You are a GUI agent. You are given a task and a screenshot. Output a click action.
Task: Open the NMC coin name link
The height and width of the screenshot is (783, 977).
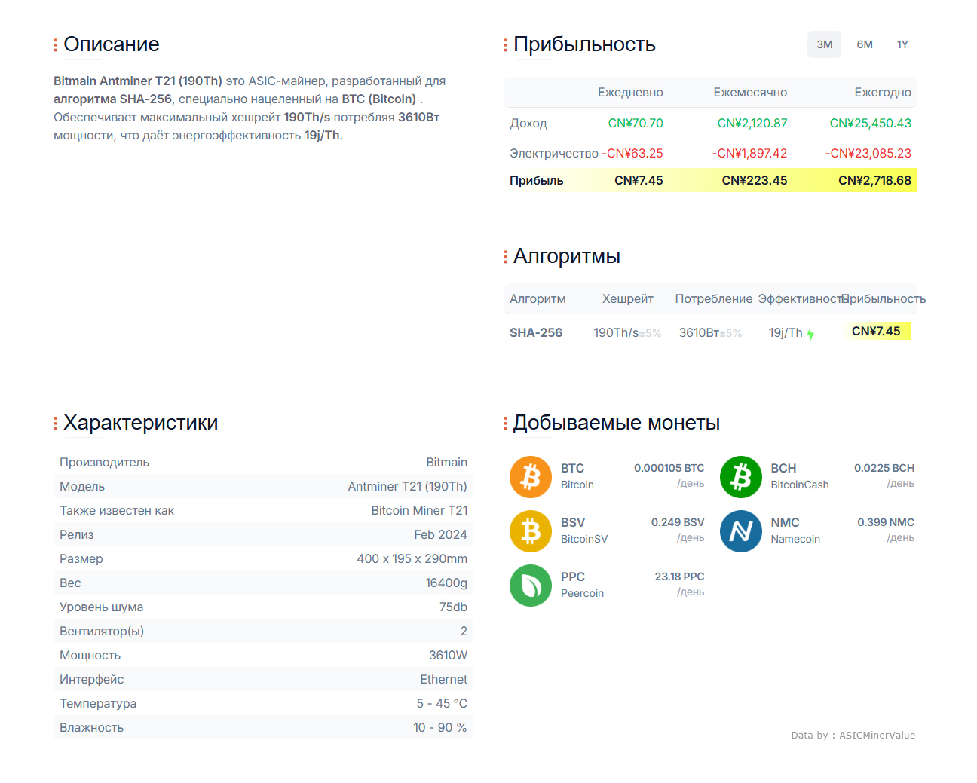[x=785, y=522]
